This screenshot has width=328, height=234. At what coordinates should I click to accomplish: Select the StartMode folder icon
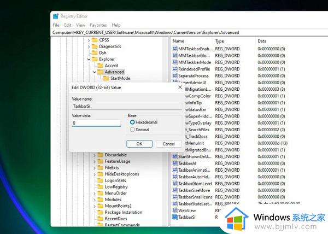pyautogui.click(x=106, y=78)
